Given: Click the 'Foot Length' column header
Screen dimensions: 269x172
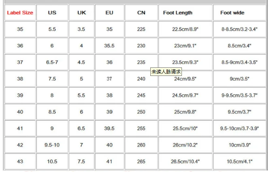Looking at the screenshot, I should tap(178, 13).
